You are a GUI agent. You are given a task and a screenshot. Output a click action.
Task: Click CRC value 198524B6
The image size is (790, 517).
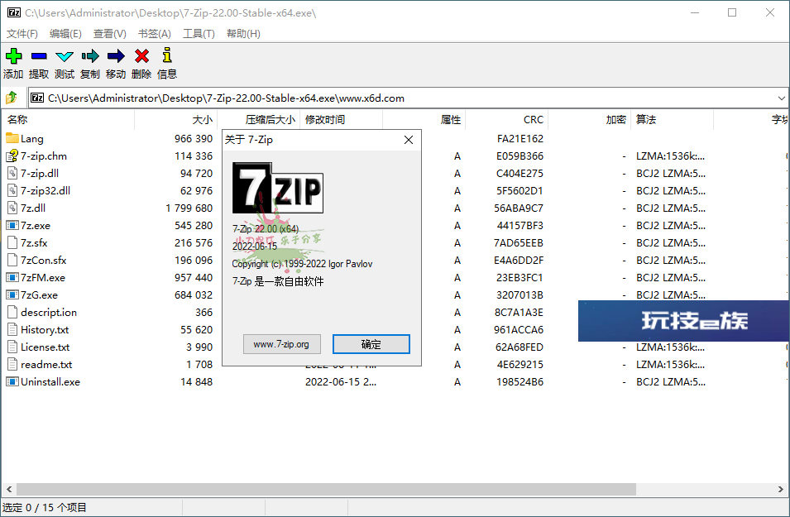[x=520, y=382]
